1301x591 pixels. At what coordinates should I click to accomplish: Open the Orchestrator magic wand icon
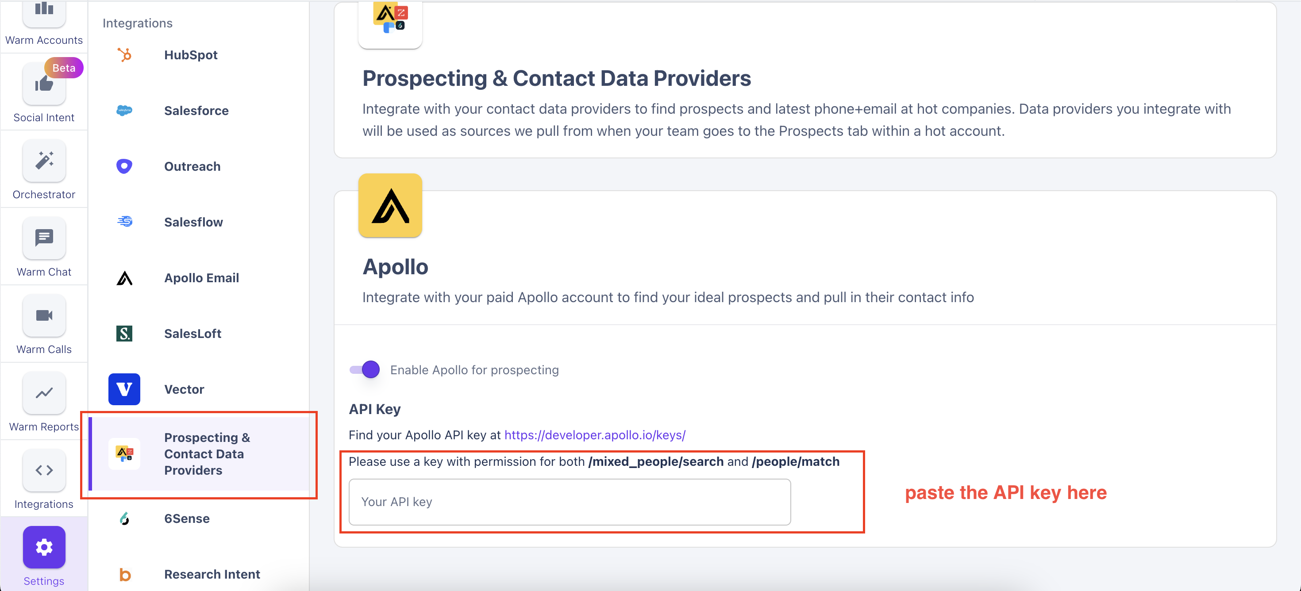tap(44, 161)
